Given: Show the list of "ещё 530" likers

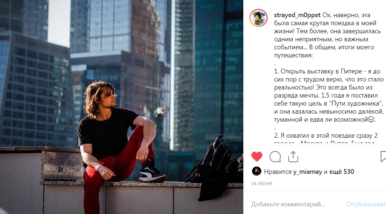Looking at the screenshot, I should 341,172.
